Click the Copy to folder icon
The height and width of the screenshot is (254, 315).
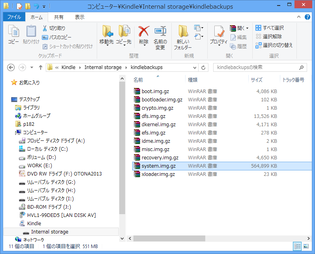pyautogui.click(x=124, y=32)
